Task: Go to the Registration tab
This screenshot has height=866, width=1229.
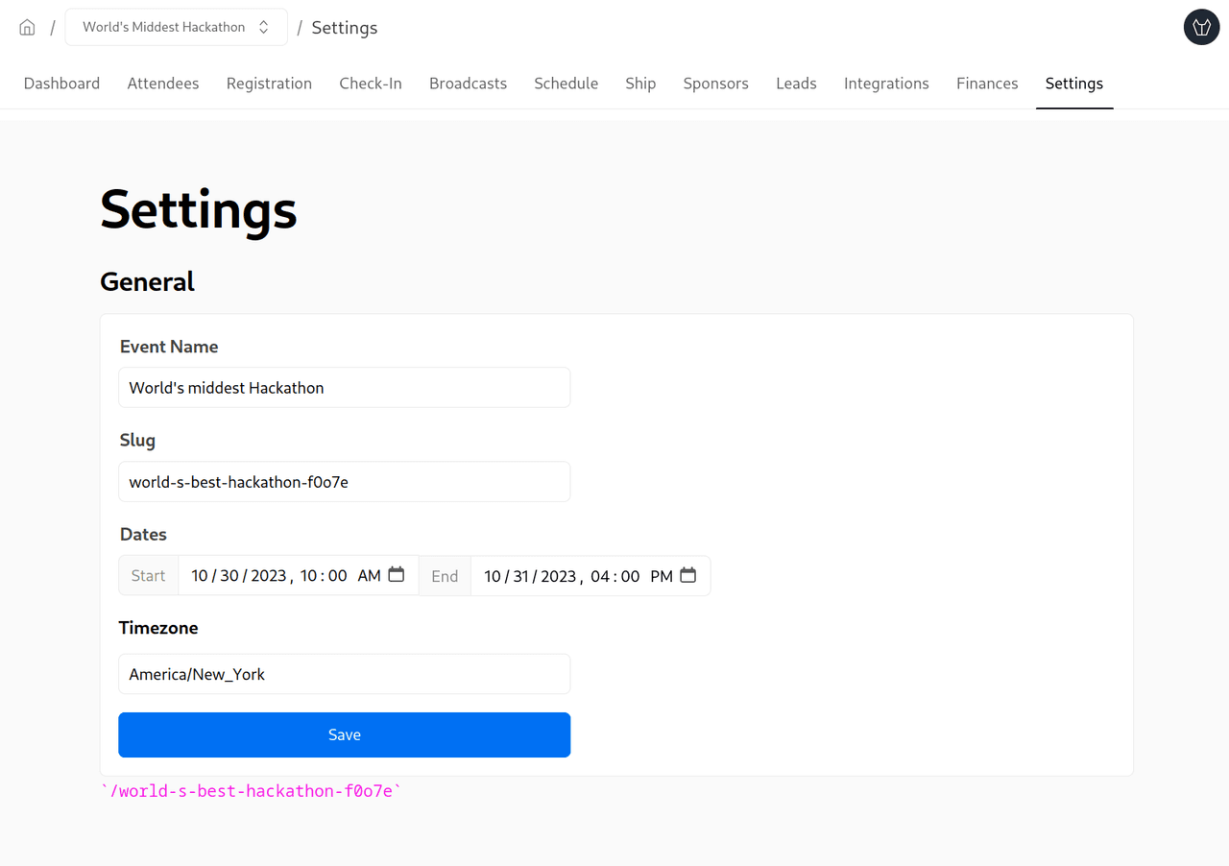Action: (269, 84)
